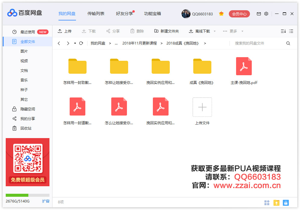Image resolution: width=300 pixels, height=210 pixels.
Task: Select folder 怎样用一封致歉...
Action: pyautogui.click(x=77, y=71)
